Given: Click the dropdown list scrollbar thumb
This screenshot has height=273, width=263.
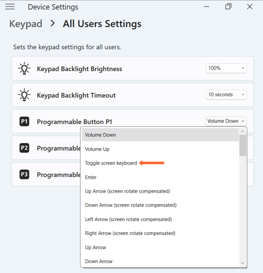Looking at the screenshot, I should coord(243,145).
